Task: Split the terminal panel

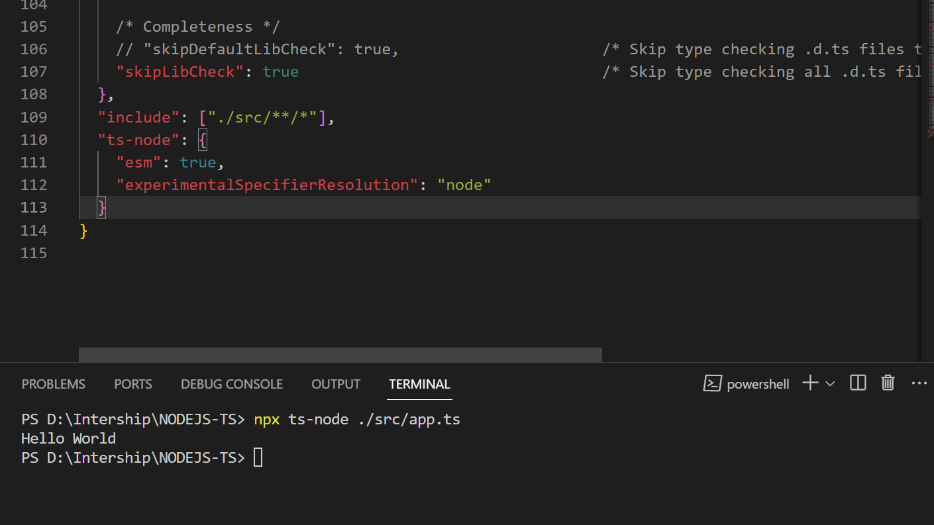Action: click(858, 383)
